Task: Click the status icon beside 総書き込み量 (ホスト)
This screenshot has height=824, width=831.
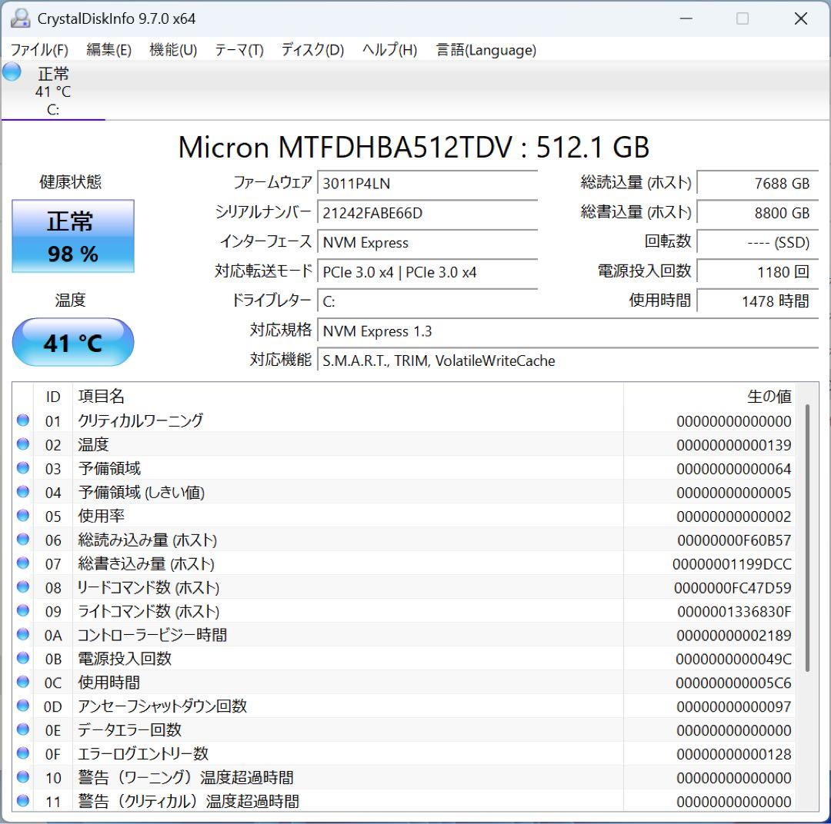Action: [x=22, y=563]
